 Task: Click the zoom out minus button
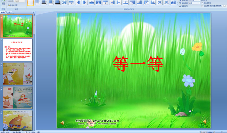point(214,132)
